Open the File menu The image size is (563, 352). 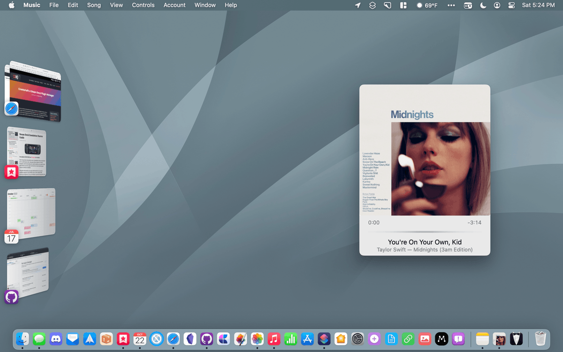[x=54, y=5]
